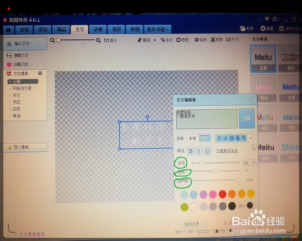Select the 日历 template category
The image size is (302, 241).
(x=16, y=109)
